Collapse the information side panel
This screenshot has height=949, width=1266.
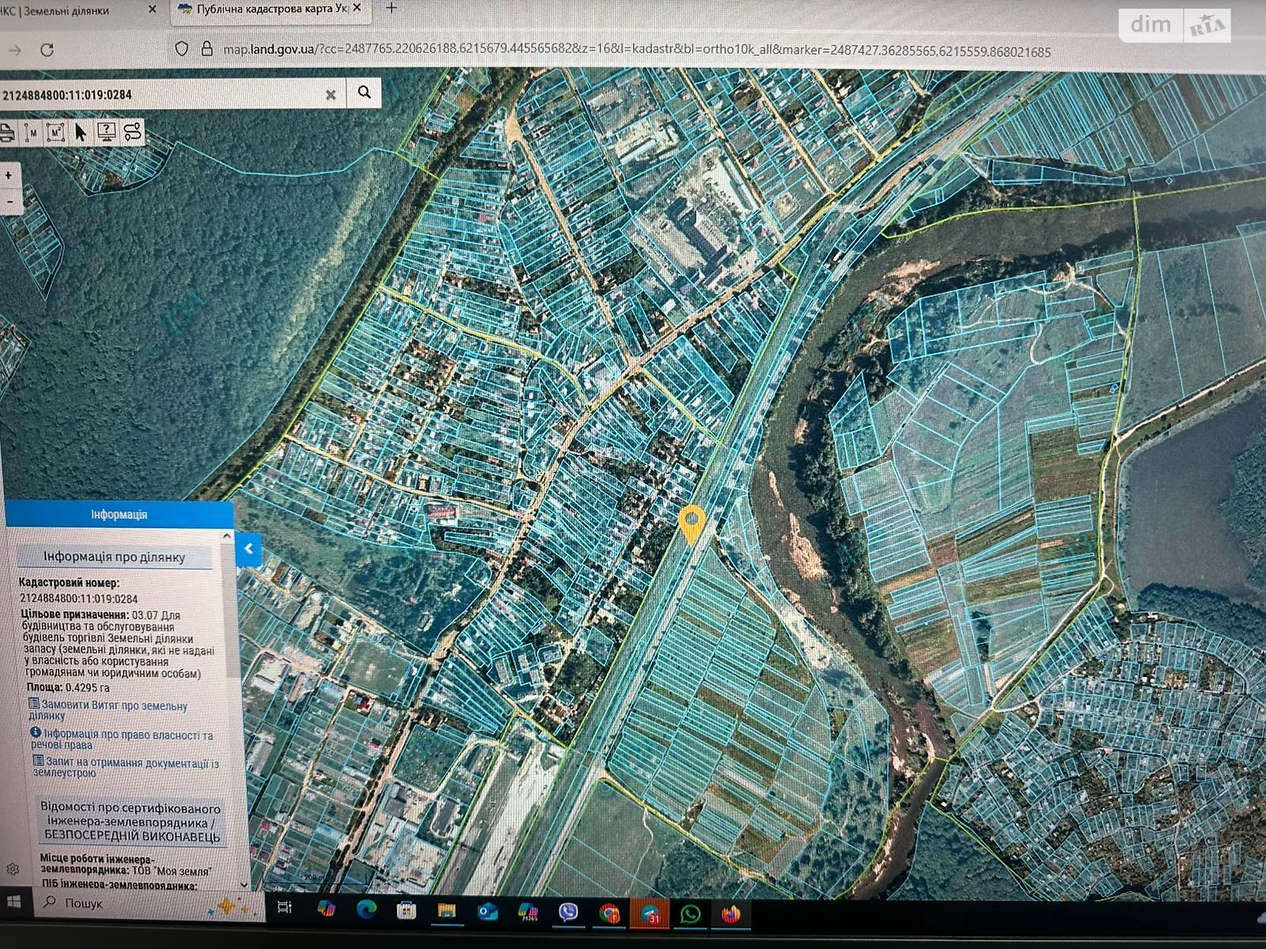click(x=248, y=549)
